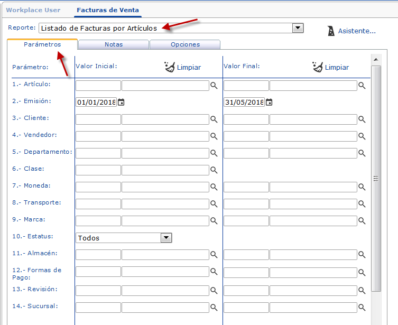Select the Workplace User tab

tap(33, 10)
